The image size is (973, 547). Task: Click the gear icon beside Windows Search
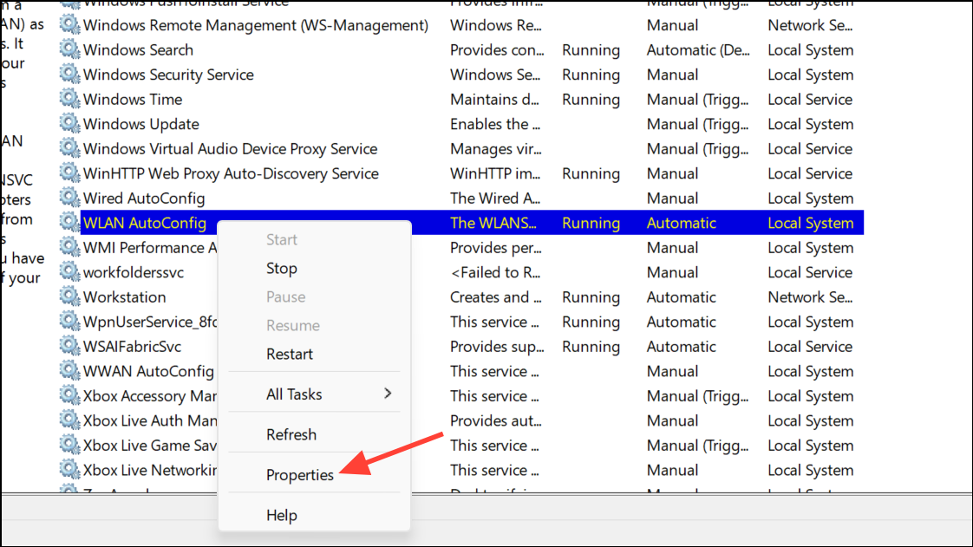pos(69,49)
